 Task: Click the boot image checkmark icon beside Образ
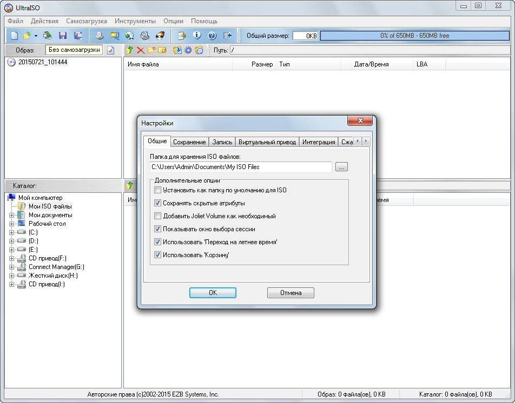click(x=111, y=50)
